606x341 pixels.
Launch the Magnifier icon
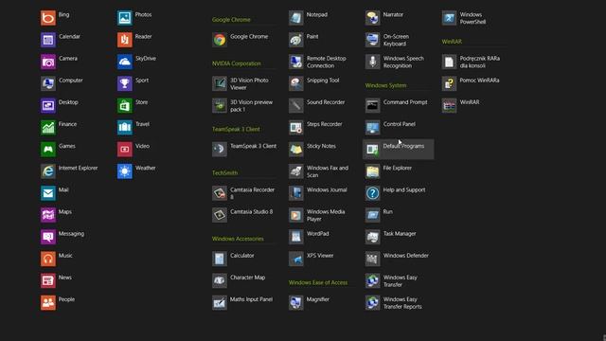tap(296, 303)
